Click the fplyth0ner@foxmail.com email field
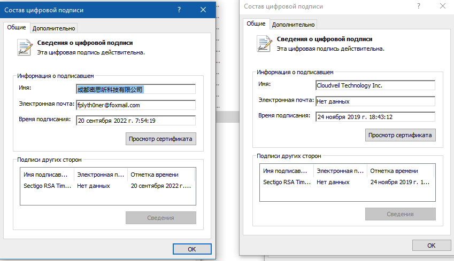This screenshot has width=454, height=261. pos(136,105)
